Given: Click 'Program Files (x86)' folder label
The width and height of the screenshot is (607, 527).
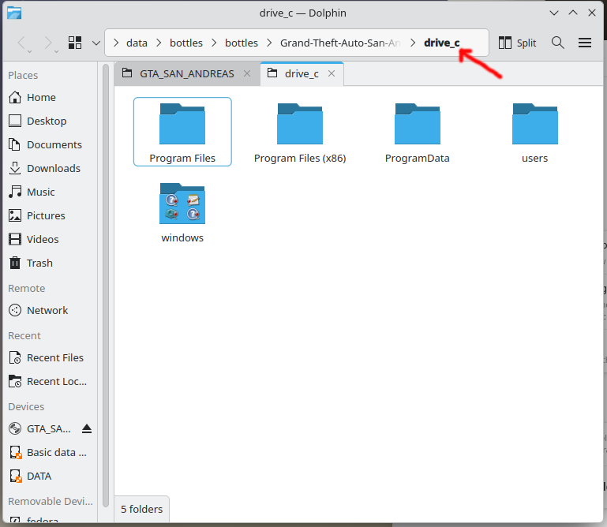Looking at the screenshot, I should tap(300, 159).
